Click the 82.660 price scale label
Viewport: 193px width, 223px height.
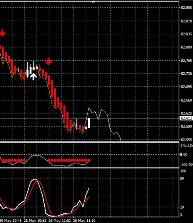tap(186, 100)
